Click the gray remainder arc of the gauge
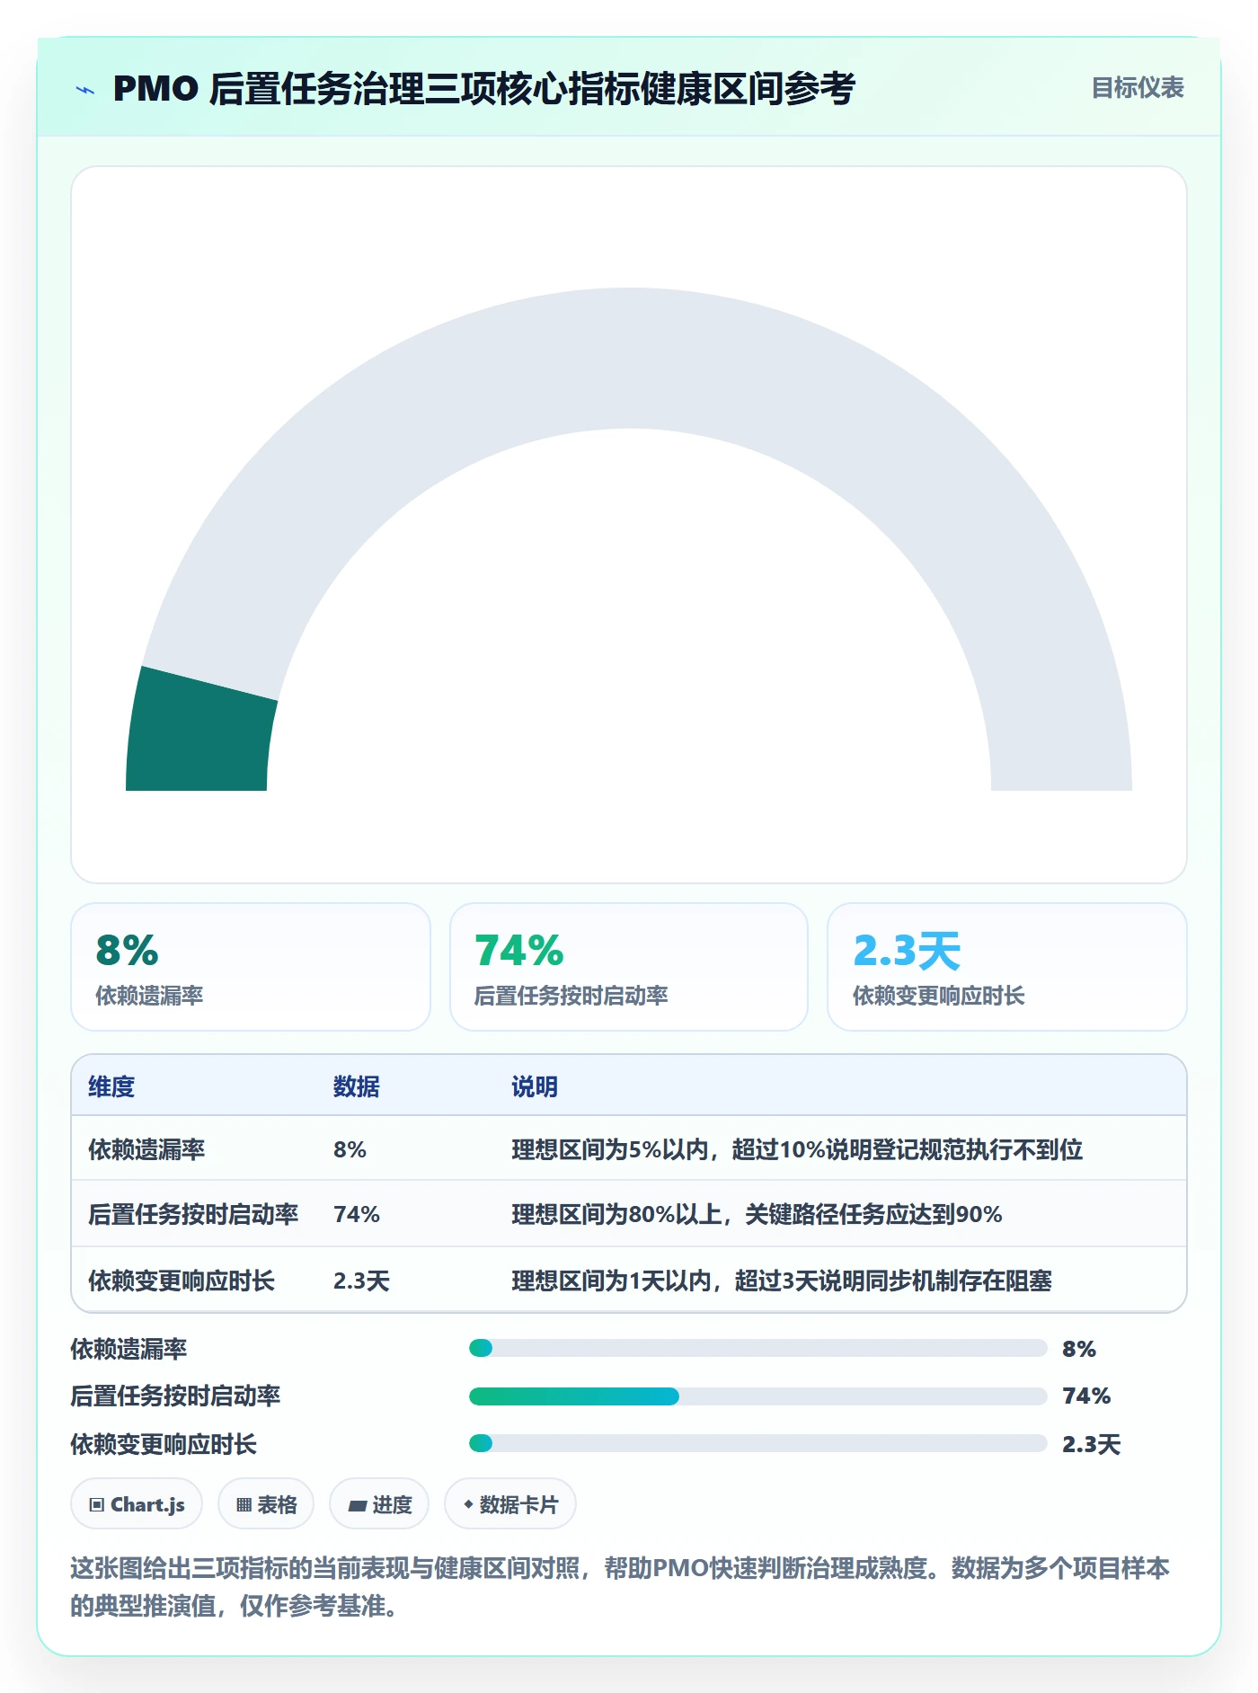The image size is (1258, 1693). [629, 358]
